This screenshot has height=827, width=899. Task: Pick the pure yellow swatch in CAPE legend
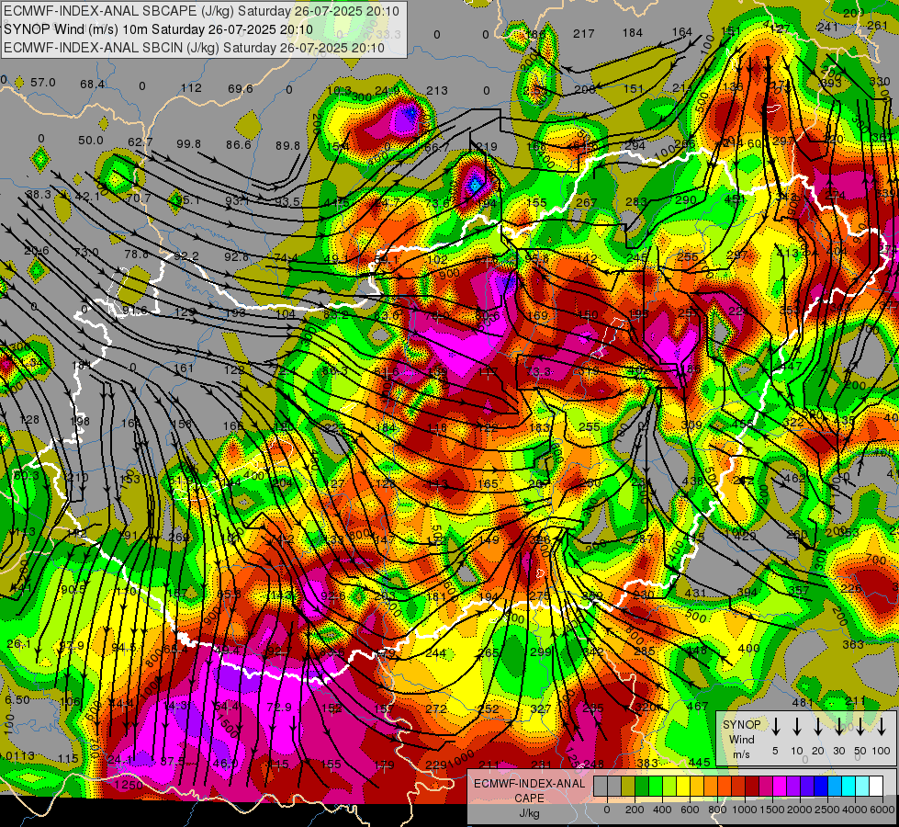683,786
